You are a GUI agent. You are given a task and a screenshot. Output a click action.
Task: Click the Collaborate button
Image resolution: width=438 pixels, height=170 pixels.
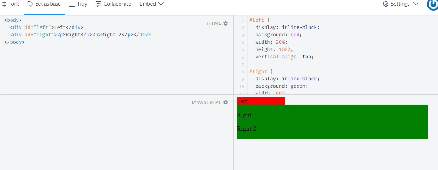tap(113, 4)
